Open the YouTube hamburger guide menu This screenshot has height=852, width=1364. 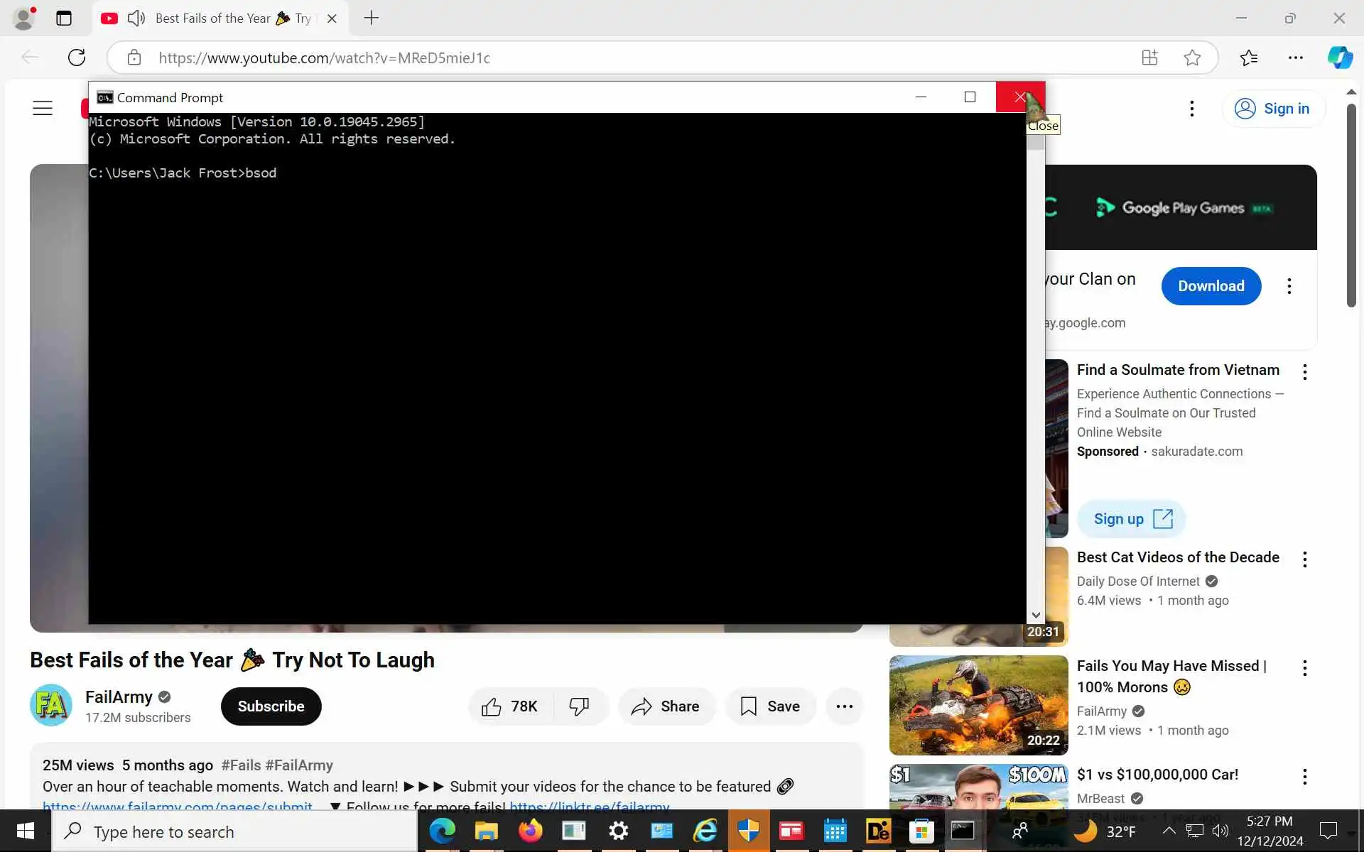(43, 108)
